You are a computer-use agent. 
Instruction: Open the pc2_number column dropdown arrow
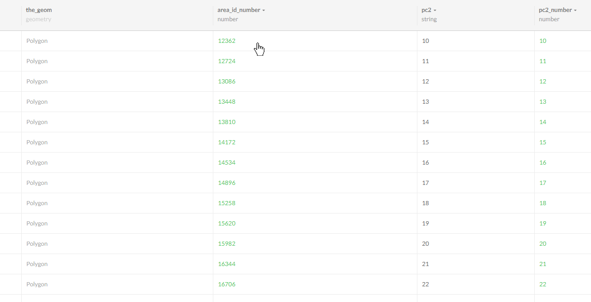tap(575, 10)
